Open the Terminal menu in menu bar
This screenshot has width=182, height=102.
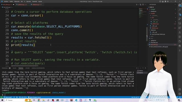coord(35,1)
